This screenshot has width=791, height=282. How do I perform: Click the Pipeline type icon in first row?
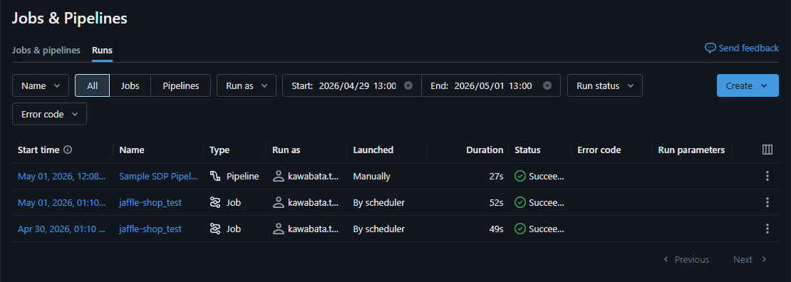(215, 176)
